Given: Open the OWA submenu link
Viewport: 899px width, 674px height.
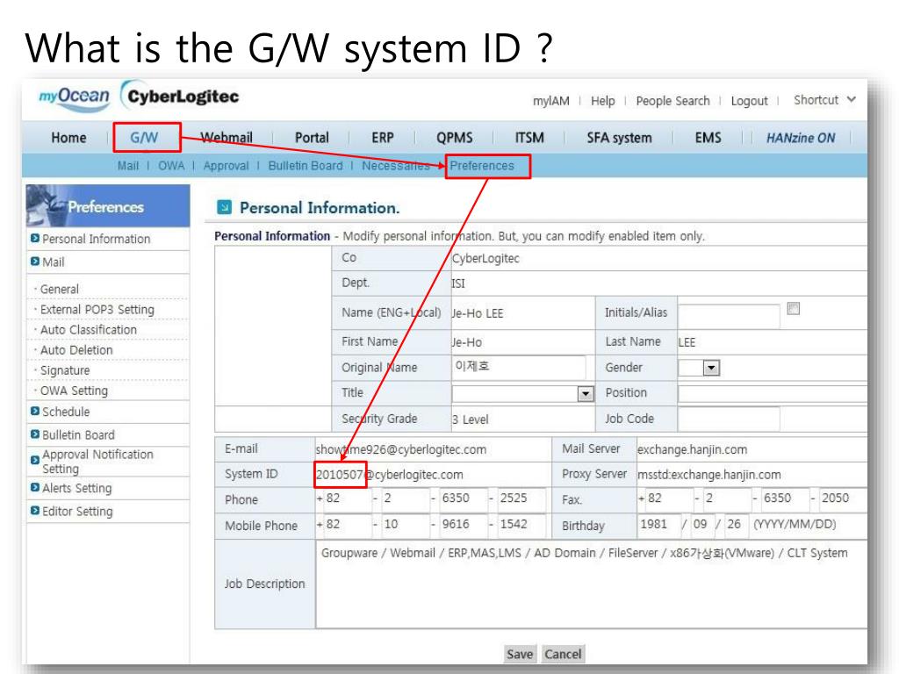Looking at the screenshot, I should [x=171, y=166].
